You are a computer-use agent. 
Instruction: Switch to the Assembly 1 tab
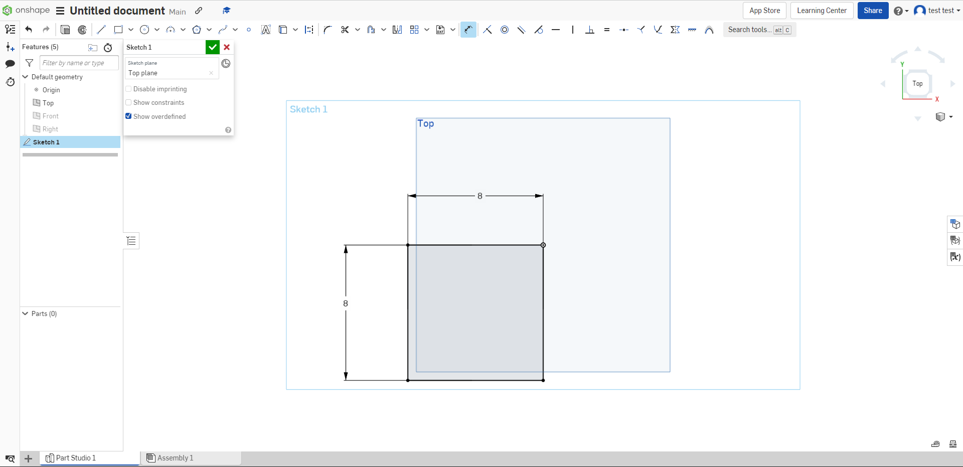click(175, 458)
